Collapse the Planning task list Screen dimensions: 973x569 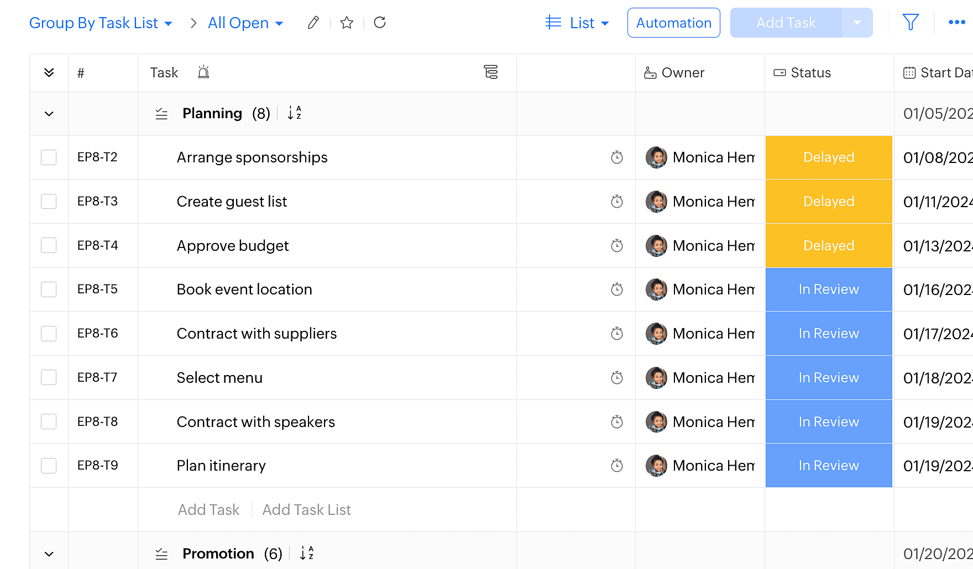click(x=49, y=114)
